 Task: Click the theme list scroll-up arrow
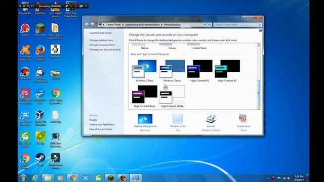click(258, 45)
